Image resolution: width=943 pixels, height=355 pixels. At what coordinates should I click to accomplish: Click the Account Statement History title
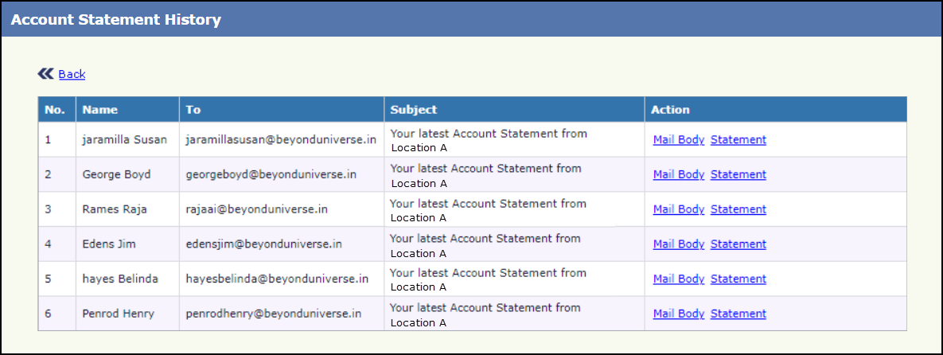click(x=116, y=20)
